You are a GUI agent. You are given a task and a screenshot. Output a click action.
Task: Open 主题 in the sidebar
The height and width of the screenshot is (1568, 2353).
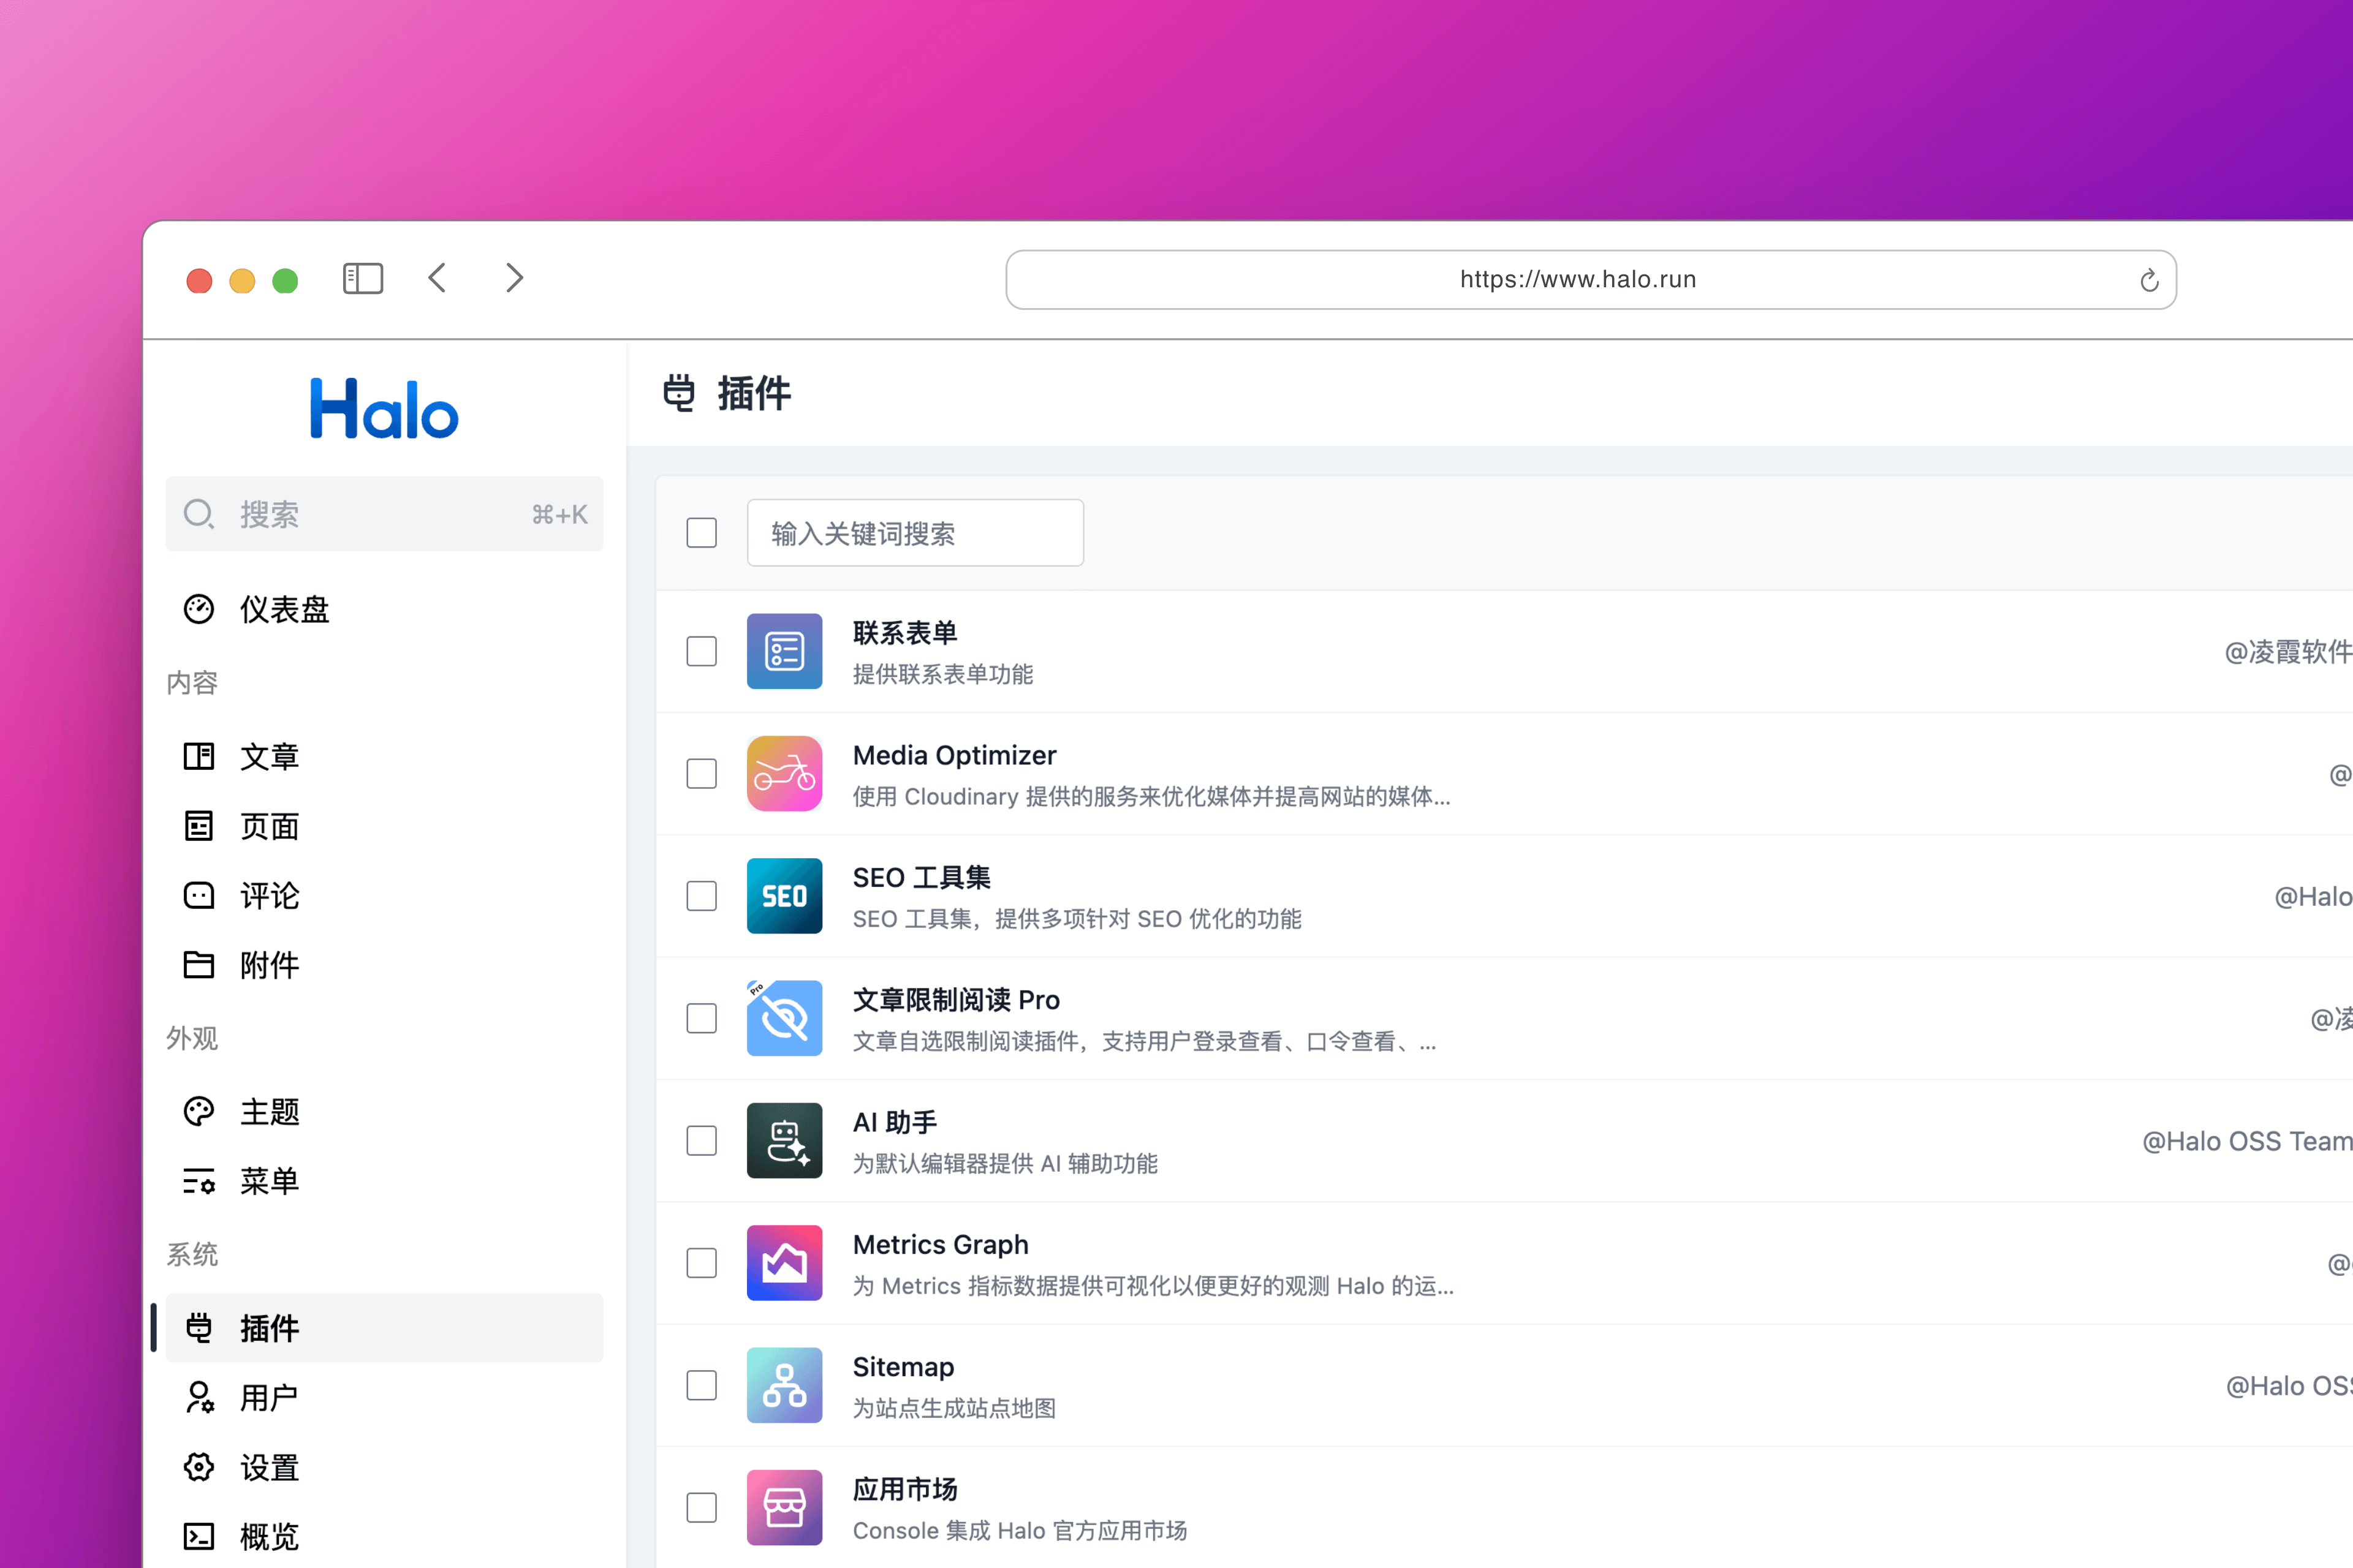click(x=384, y=1111)
